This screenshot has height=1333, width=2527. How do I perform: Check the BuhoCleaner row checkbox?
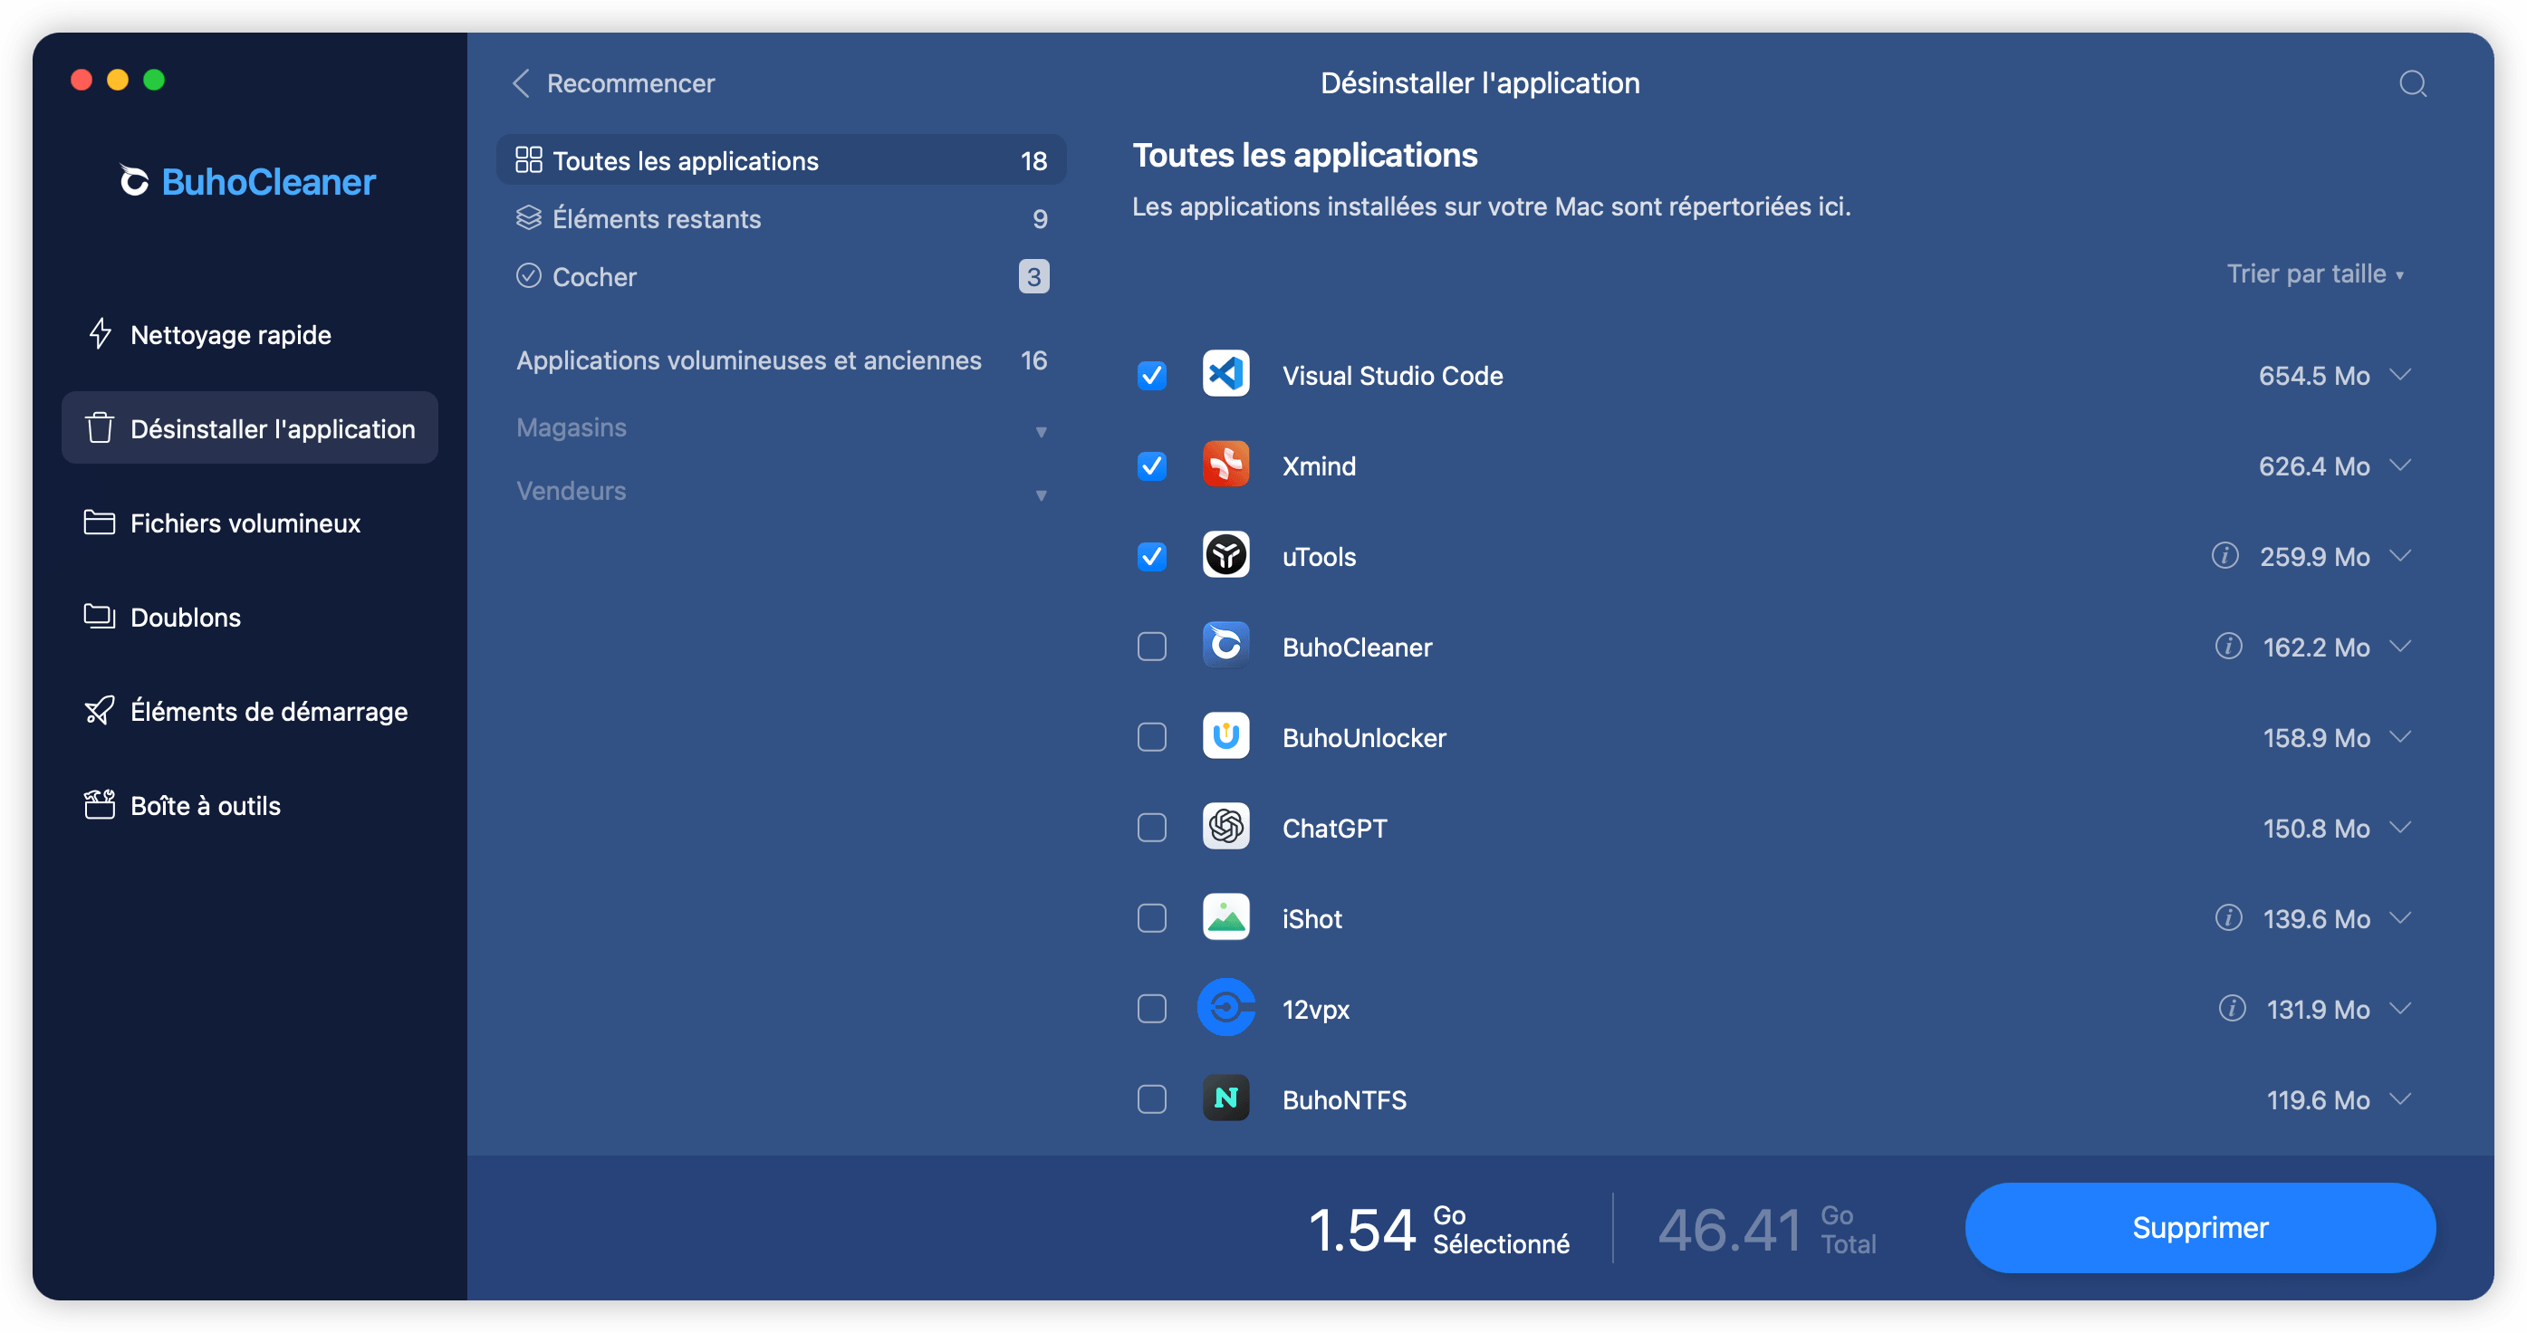[x=1152, y=647]
